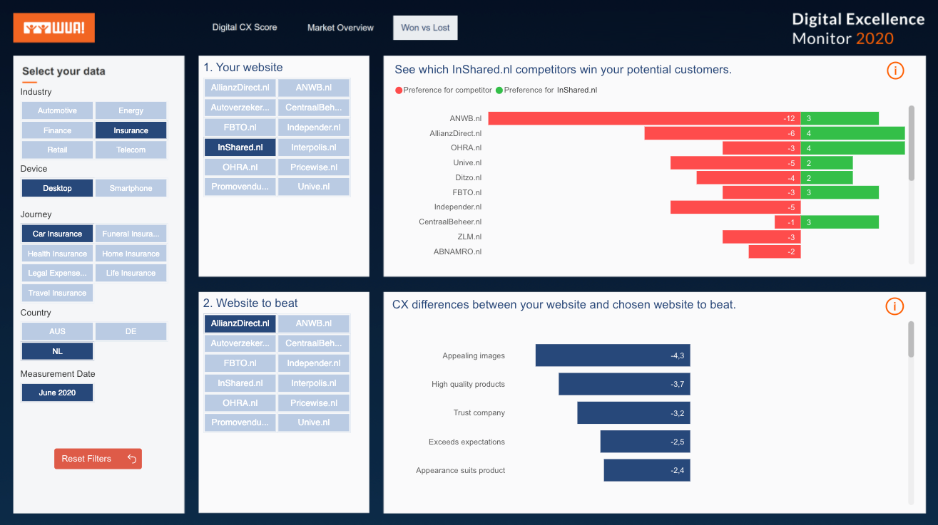Switch to Digital CX Score tab
938x525 pixels.
[245, 28]
